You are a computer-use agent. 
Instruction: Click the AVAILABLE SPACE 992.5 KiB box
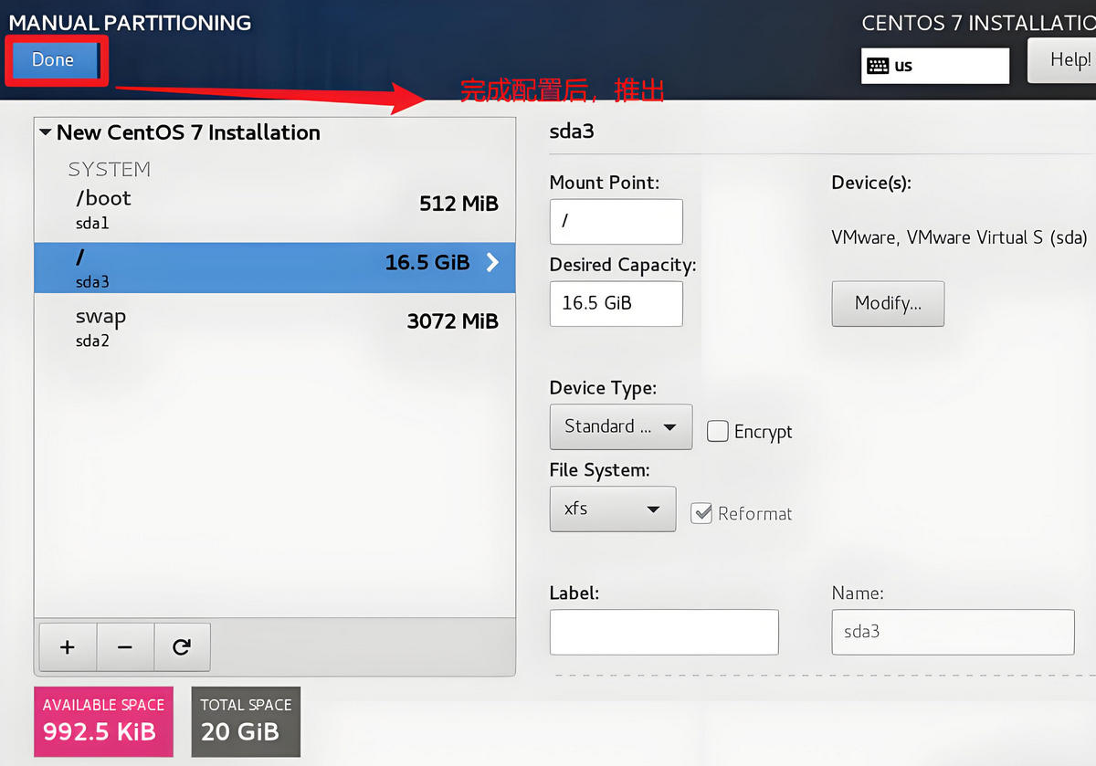104,722
